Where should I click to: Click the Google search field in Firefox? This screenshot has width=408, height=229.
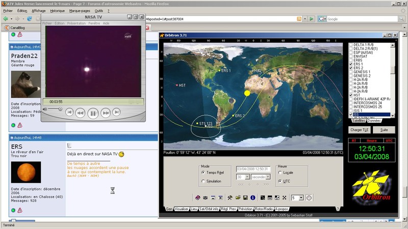[362, 19]
